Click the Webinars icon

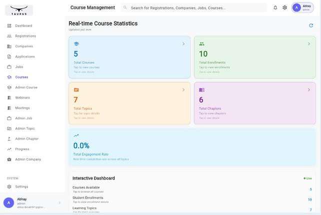(9, 98)
